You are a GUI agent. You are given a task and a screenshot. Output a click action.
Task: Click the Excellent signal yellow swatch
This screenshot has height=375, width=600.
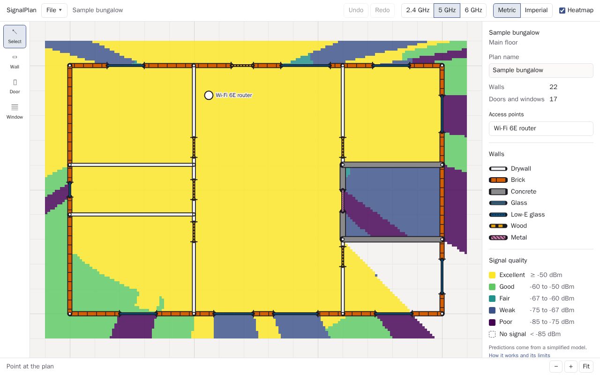[492, 275]
